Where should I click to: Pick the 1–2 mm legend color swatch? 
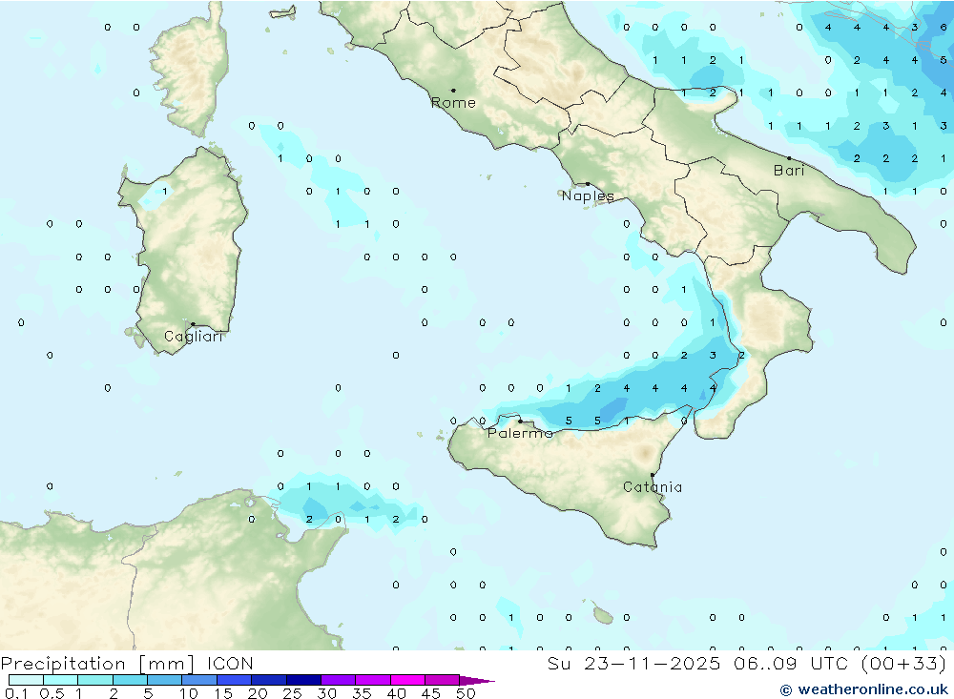pos(95,680)
